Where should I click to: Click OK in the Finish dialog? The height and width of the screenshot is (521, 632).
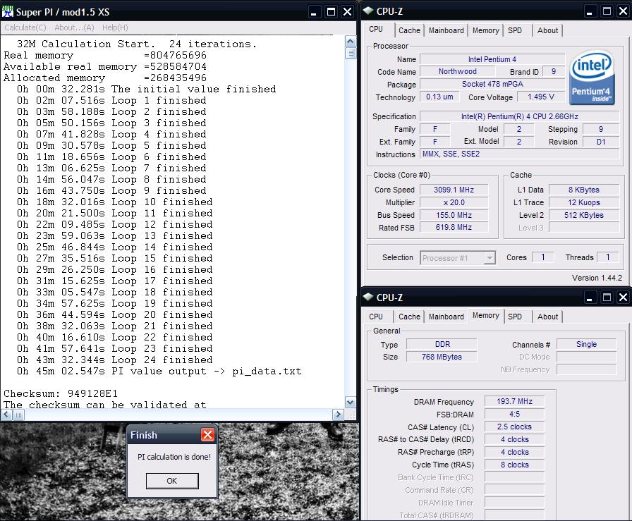tap(172, 481)
